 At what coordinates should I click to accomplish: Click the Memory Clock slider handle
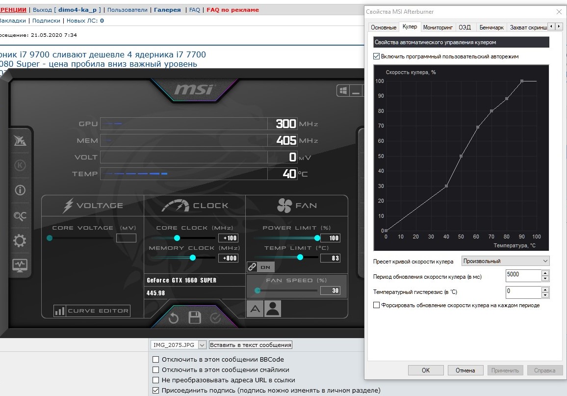(193, 258)
